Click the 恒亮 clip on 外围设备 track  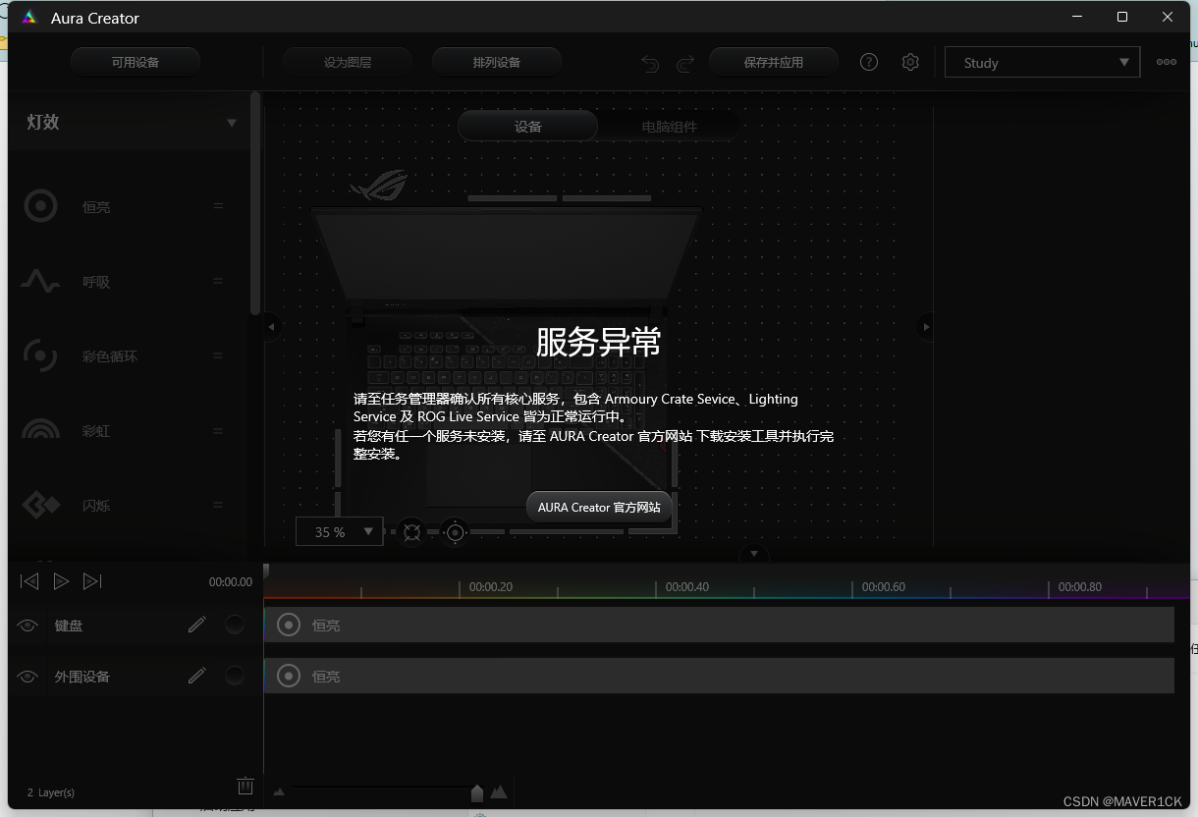719,676
